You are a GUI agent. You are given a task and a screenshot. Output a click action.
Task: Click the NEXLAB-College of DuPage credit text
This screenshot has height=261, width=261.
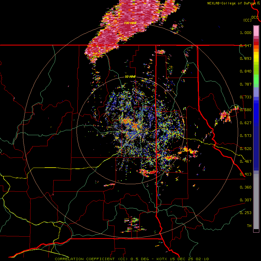tap(231, 3)
